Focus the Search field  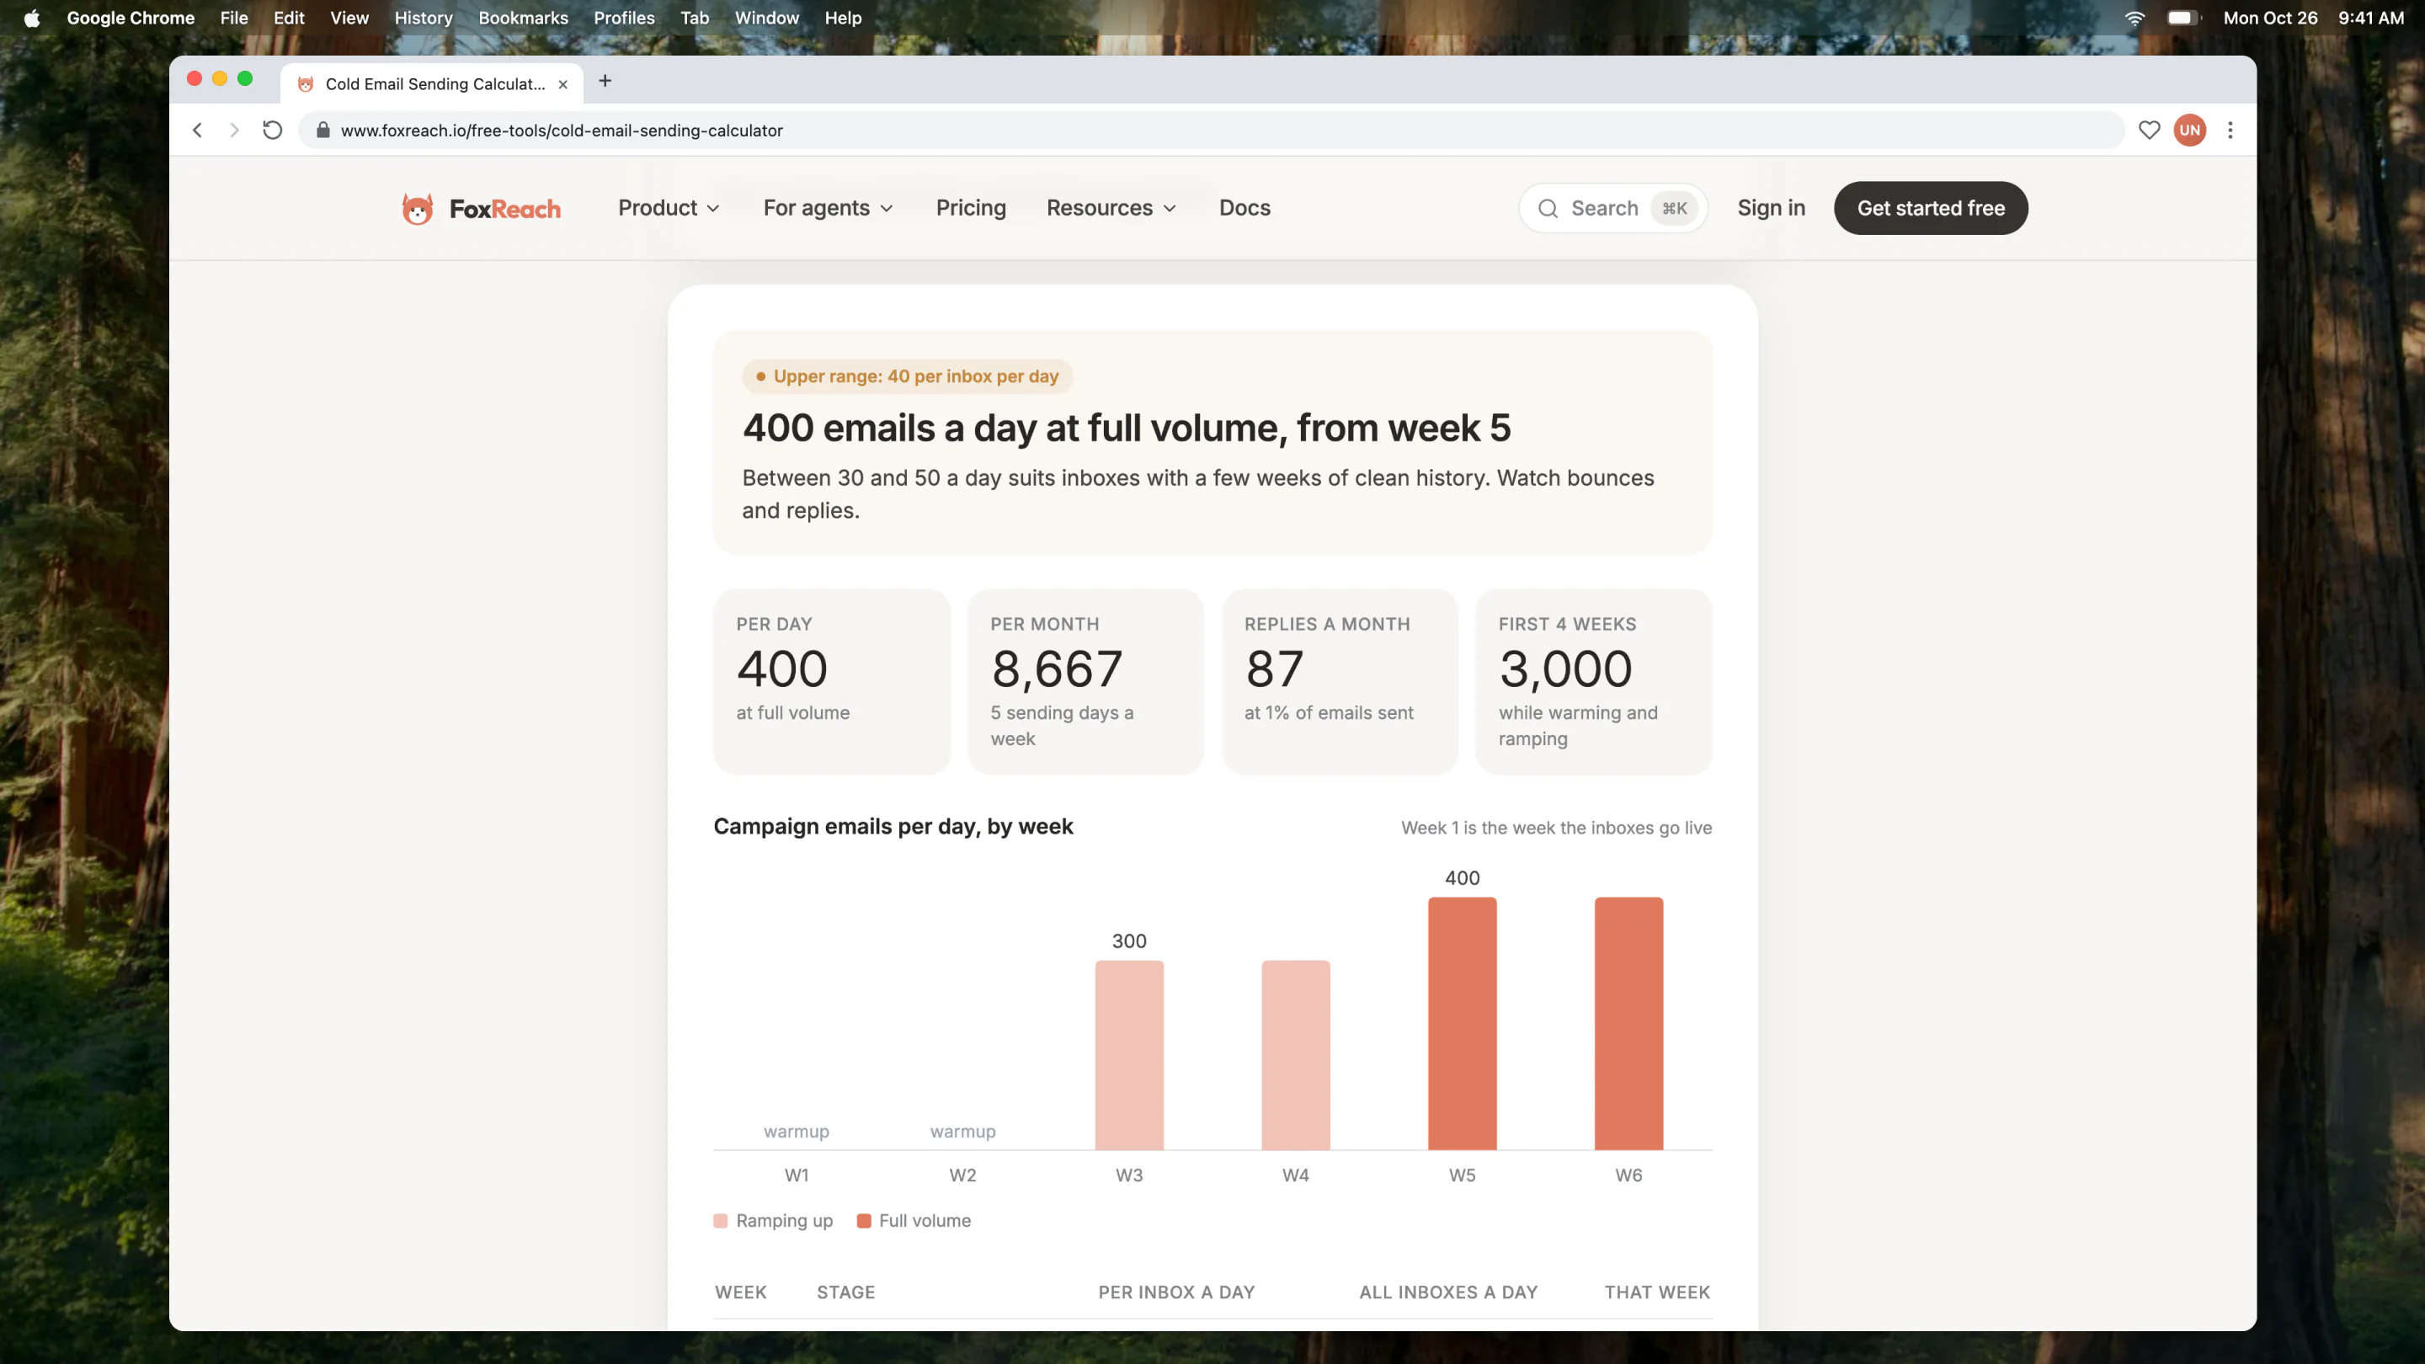[1612, 208]
